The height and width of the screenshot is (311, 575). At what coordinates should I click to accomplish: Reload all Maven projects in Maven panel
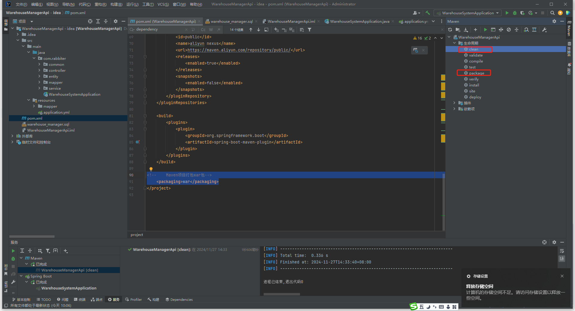[x=450, y=30]
